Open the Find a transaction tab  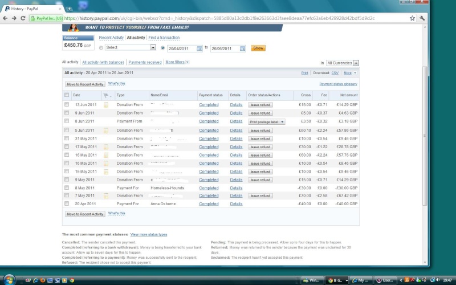(164, 38)
